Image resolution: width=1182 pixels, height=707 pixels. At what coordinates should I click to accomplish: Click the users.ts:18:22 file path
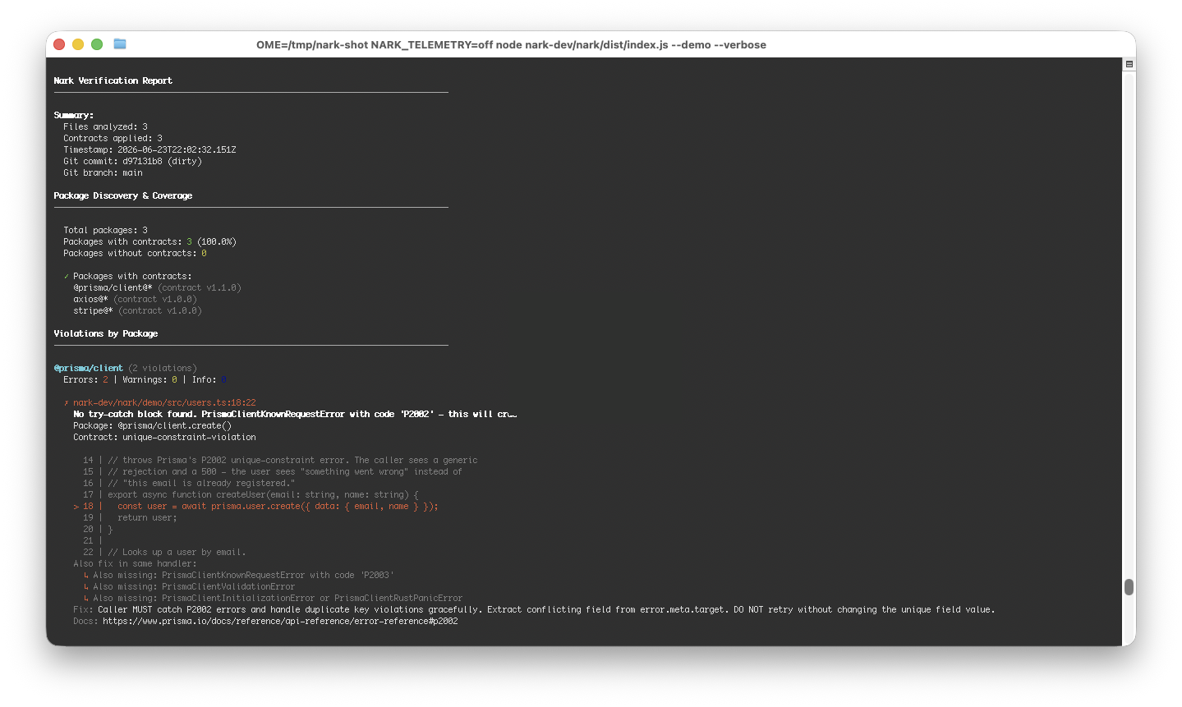click(x=164, y=402)
